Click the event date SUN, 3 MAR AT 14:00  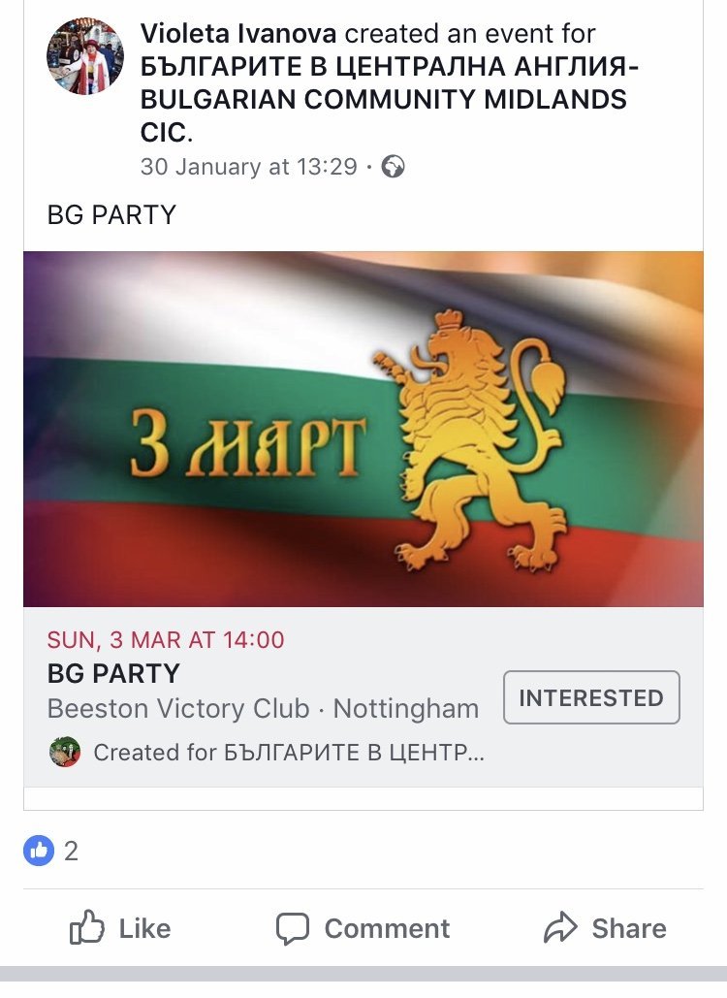166,640
